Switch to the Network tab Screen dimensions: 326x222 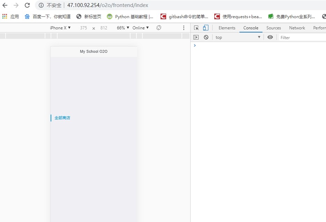(x=297, y=28)
